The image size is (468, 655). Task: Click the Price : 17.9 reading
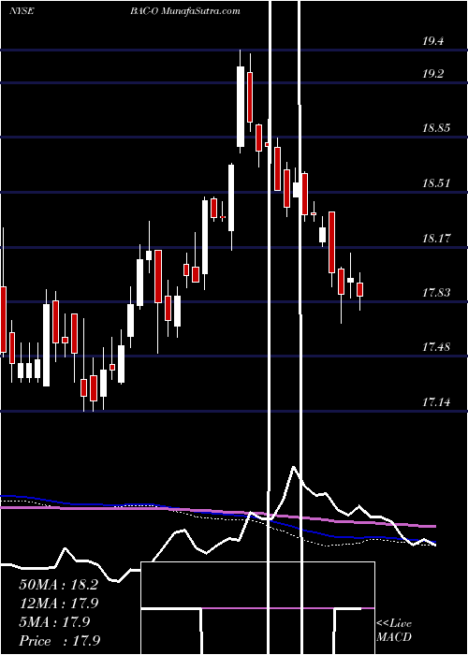pos(59,641)
